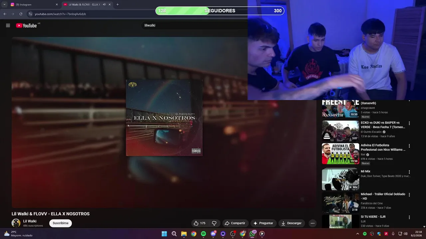Open the volume speaker icon in the system tray
The width and height of the screenshot is (426, 239).
click(x=405, y=234)
